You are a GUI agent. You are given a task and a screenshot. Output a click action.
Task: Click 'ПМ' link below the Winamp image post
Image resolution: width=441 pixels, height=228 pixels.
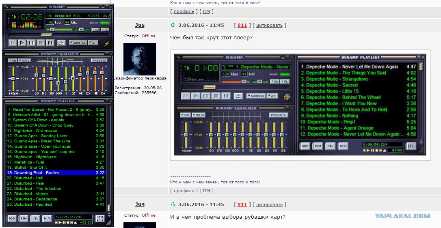click(x=206, y=191)
